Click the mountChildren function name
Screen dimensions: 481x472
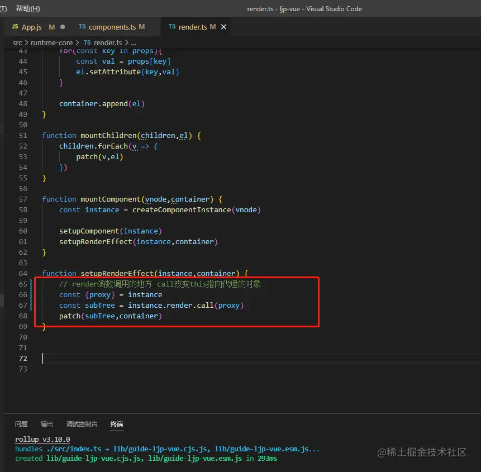point(108,136)
